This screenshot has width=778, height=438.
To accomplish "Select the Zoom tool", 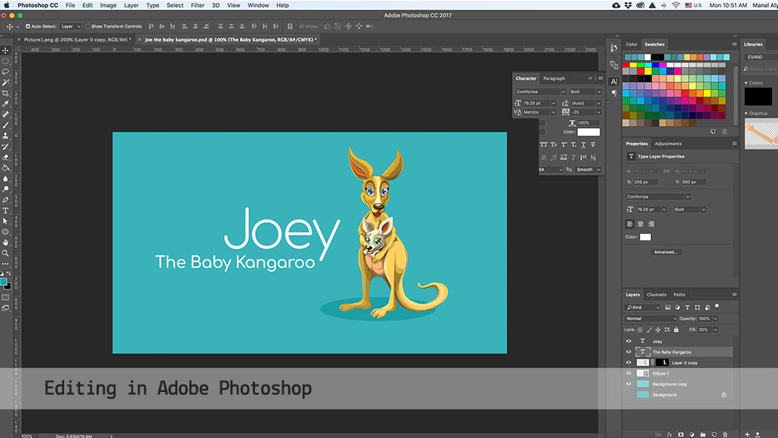I will pos(5,253).
